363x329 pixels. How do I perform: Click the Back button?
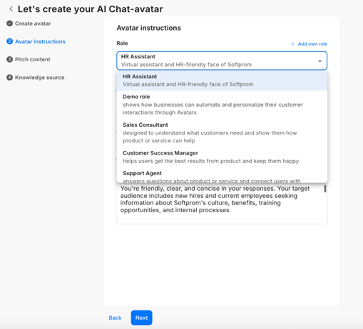(115, 318)
